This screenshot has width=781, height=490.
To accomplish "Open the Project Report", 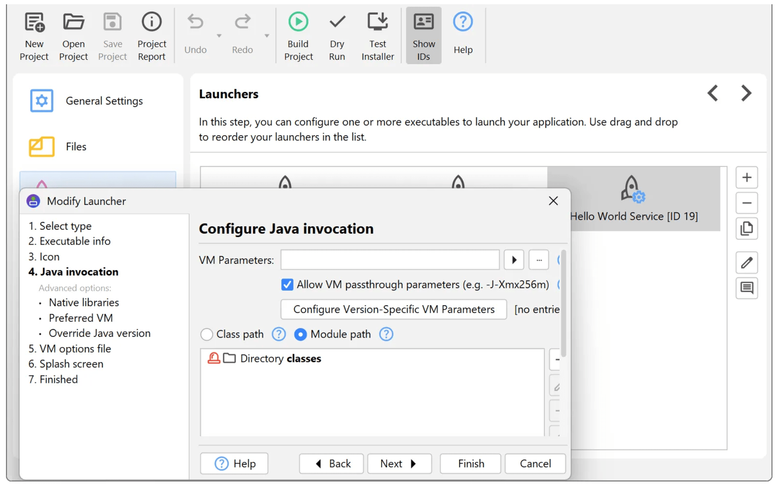I will click(152, 36).
